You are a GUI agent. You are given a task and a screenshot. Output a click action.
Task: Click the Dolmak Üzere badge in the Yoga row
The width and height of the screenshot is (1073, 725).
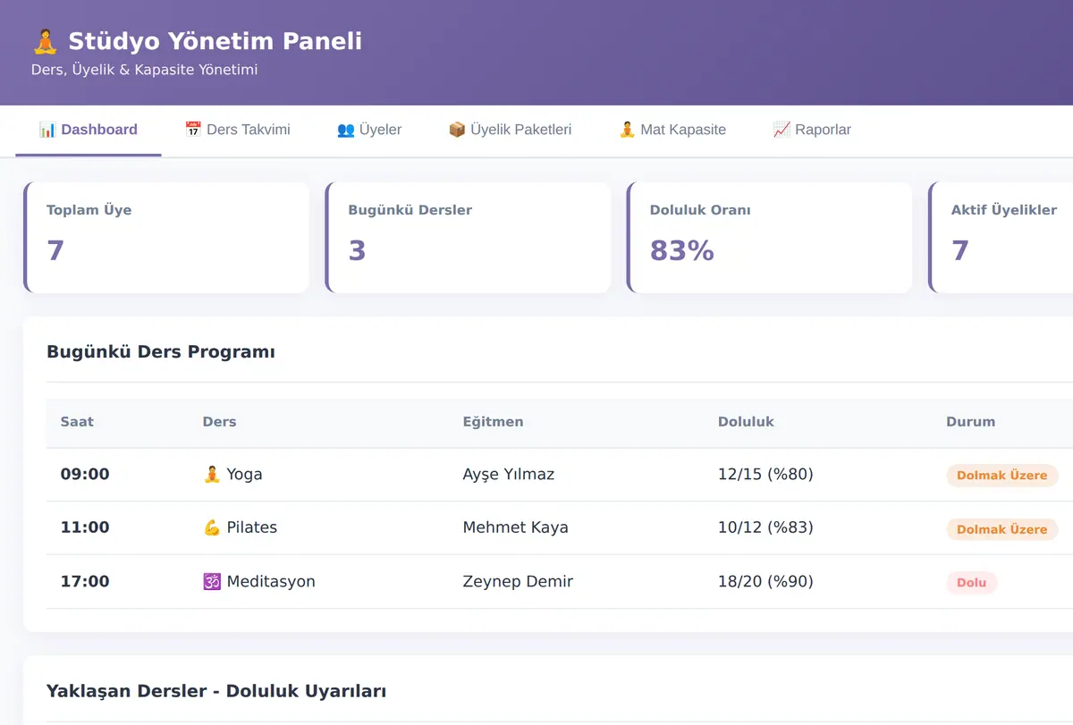click(1001, 476)
